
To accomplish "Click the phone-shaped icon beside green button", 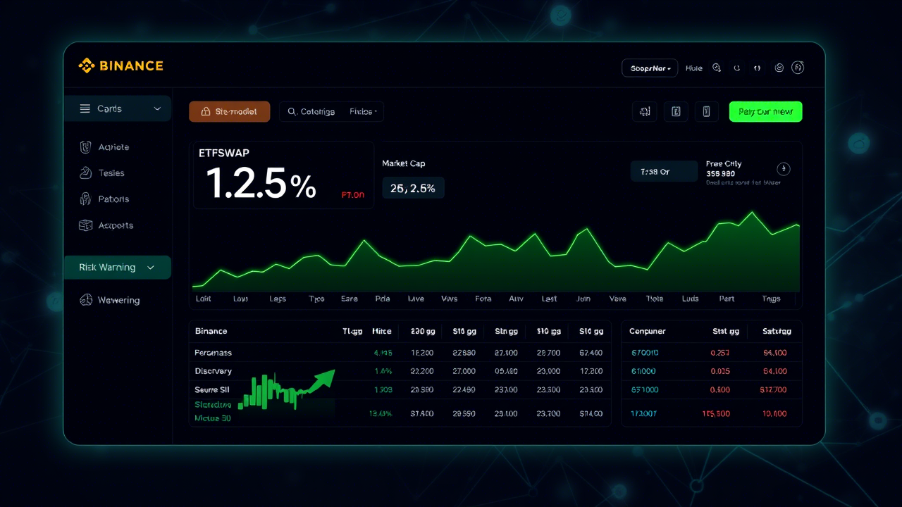I will point(706,111).
